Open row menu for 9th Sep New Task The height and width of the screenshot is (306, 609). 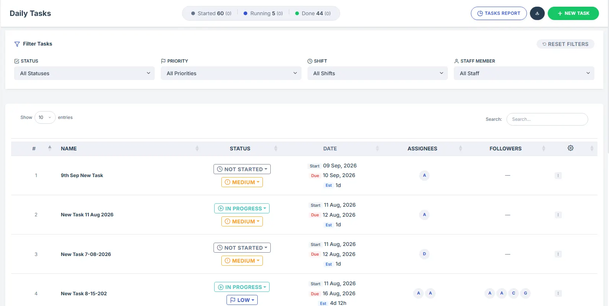(558, 176)
